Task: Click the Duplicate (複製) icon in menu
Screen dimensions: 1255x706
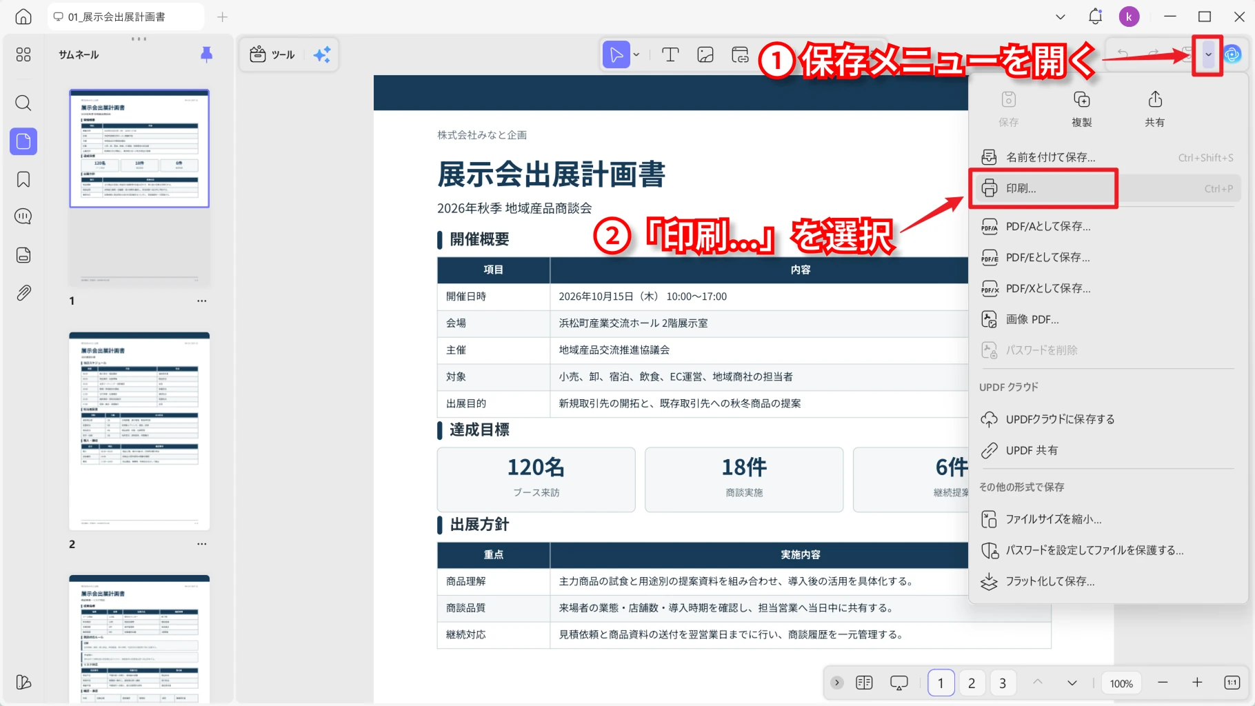Action: [x=1082, y=109]
